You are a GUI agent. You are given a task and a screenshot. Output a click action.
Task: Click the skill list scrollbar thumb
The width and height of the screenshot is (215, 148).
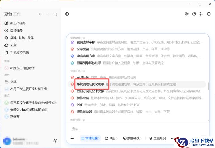pyautogui.click(x=209, y=86)
